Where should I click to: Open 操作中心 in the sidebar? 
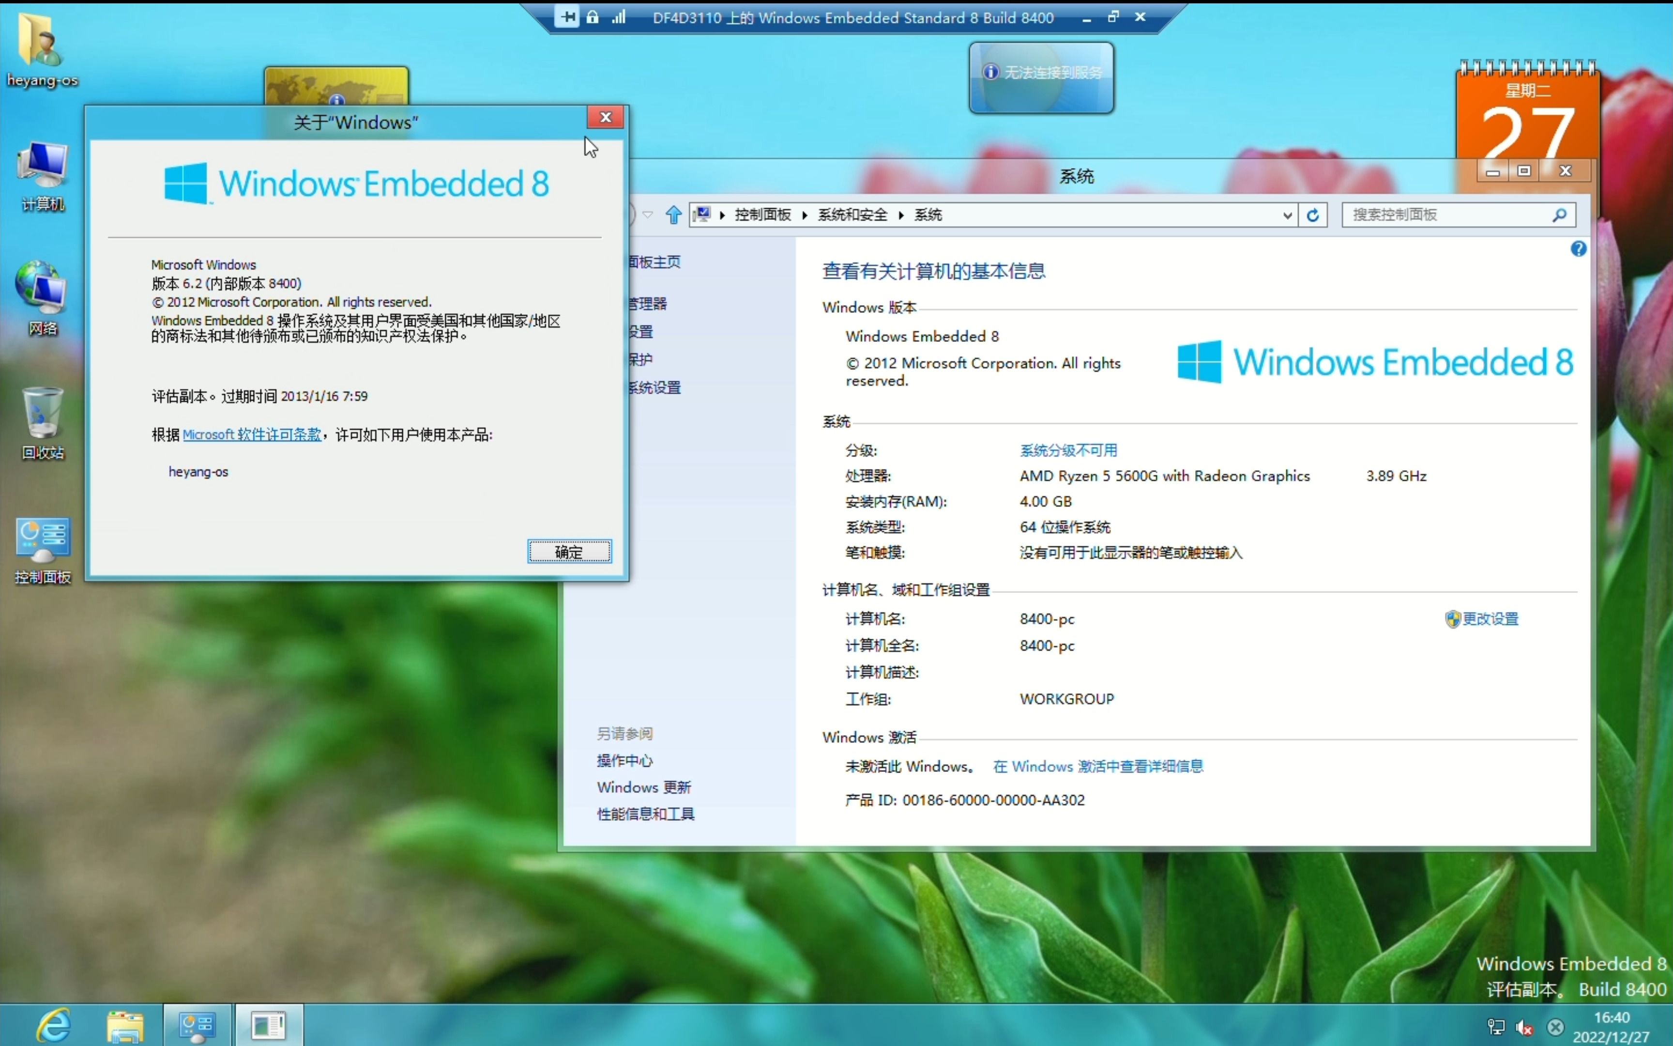624,761
